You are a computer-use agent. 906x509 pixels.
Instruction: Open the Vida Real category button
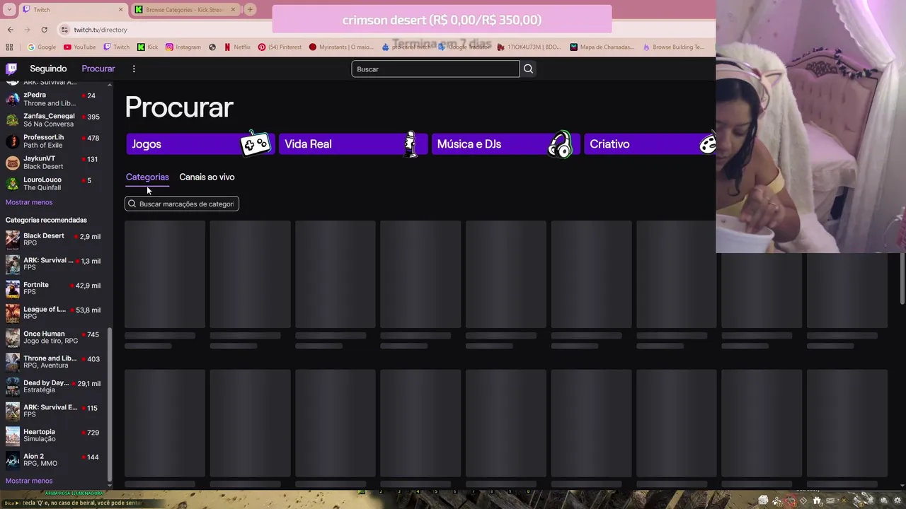tap(353, 144)
